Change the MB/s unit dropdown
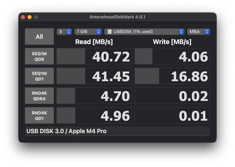 point(198,32)
